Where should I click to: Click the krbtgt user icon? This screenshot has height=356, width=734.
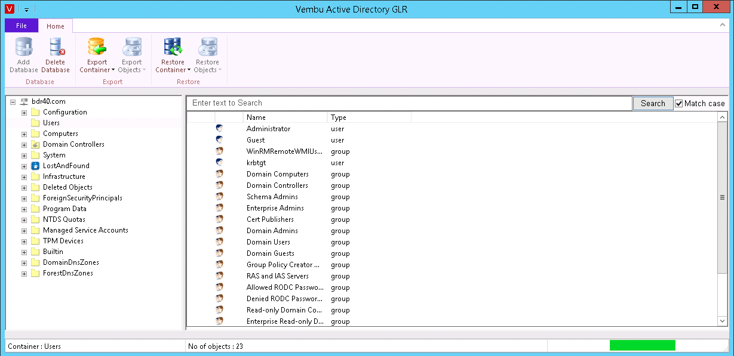coord(219,163)
